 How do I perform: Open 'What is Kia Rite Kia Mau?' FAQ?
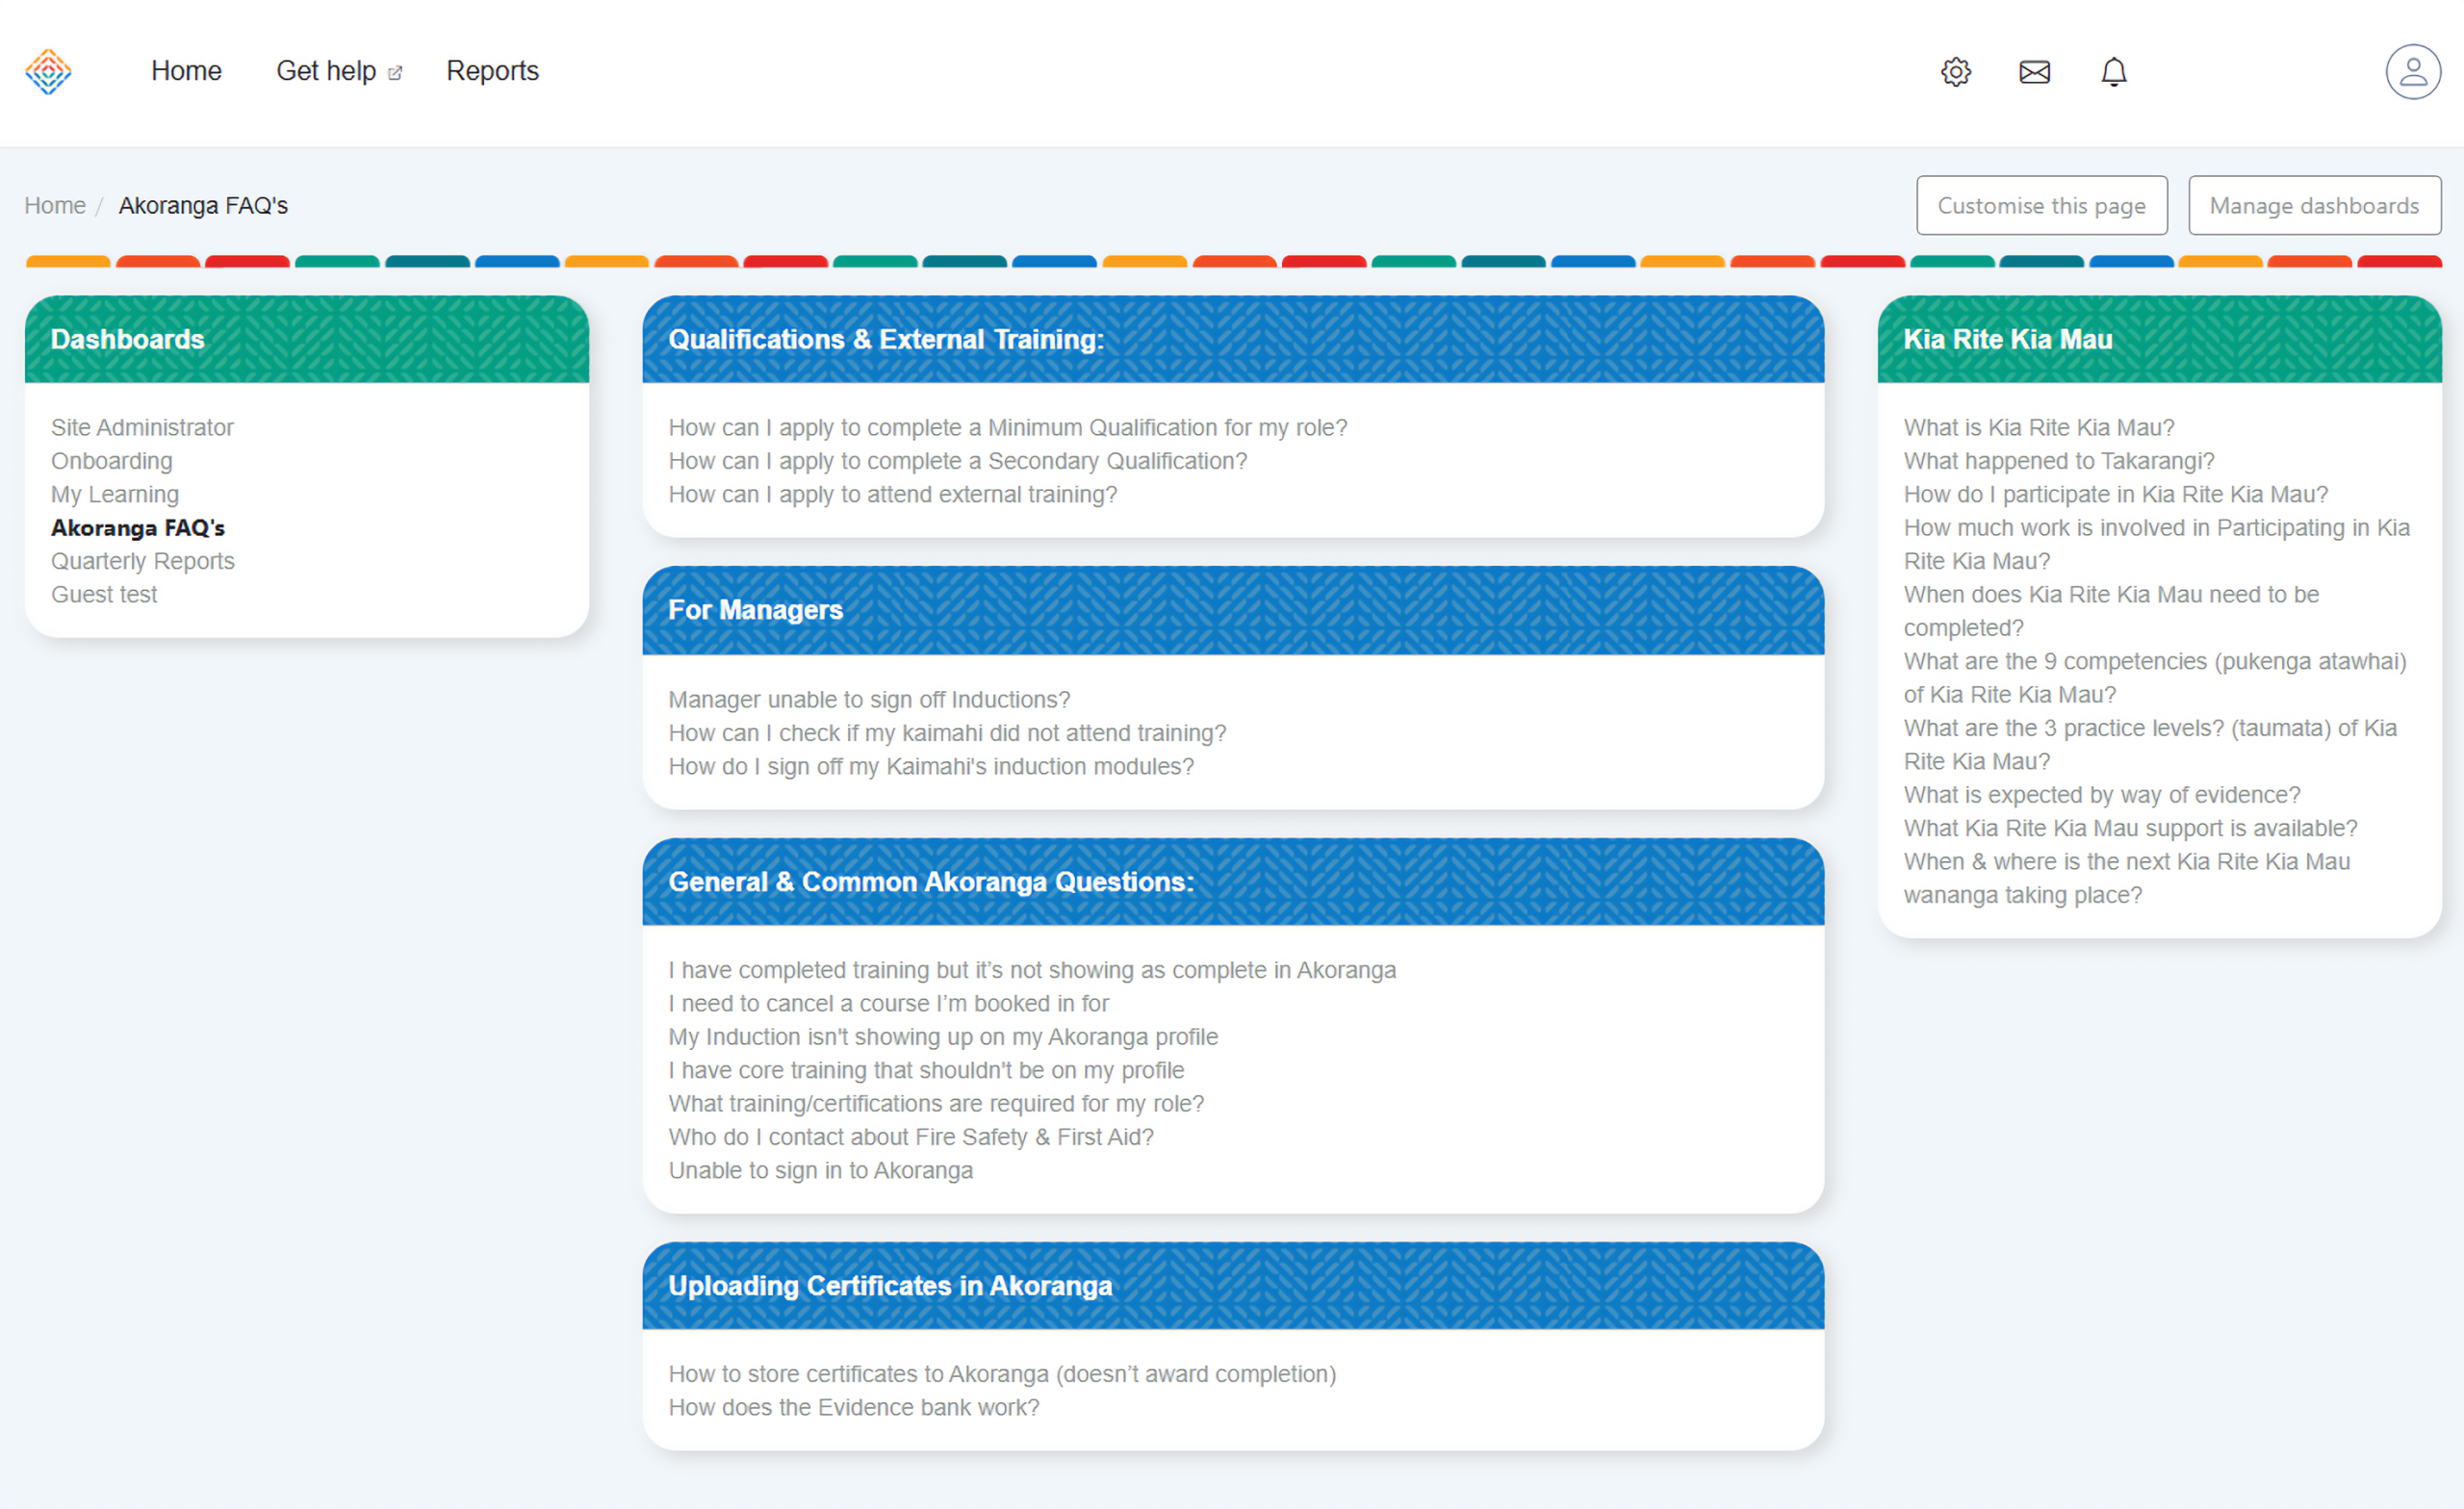click(x=2038, y=428)
